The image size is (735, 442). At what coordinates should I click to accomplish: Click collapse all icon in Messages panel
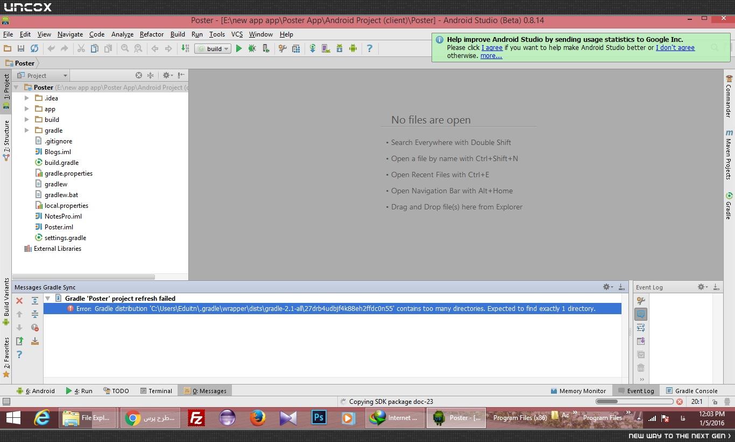coord(35,314)
